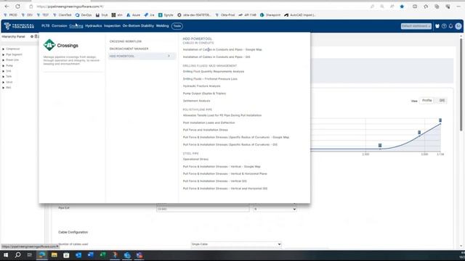
Task: Open Default dashboard dropdown
Action: [416, 26]
